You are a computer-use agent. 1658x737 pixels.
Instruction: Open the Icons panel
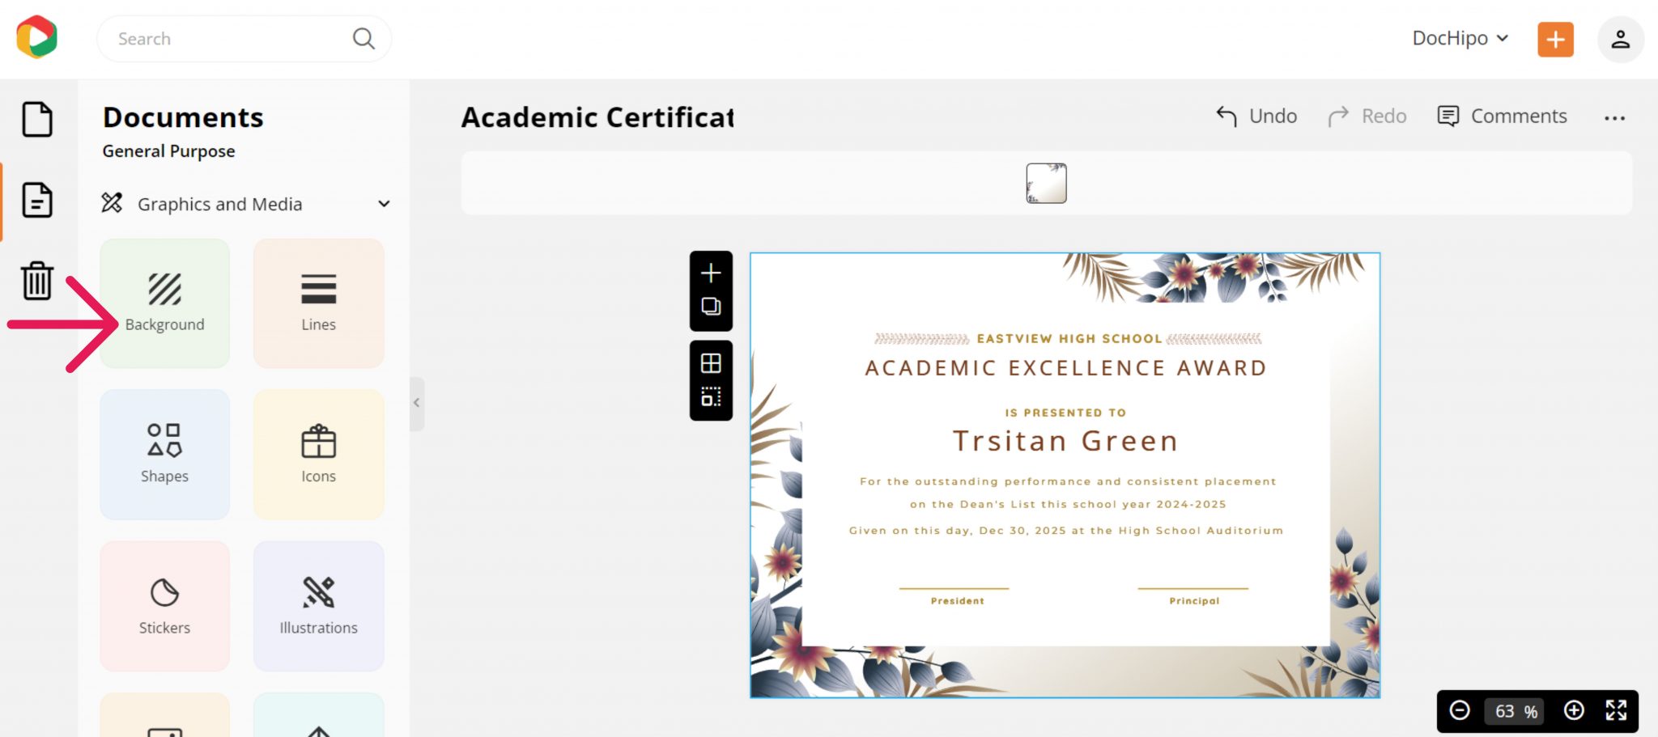(318, 455)
